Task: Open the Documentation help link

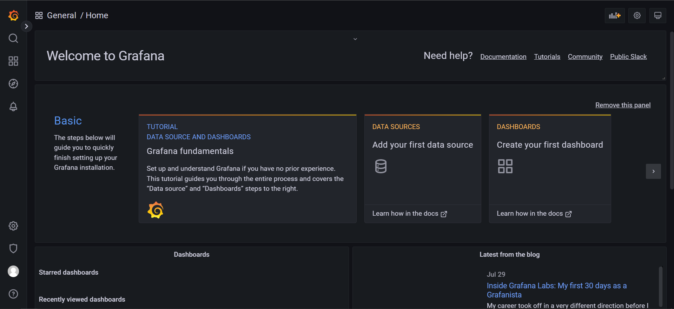Action: coord(503,56)
